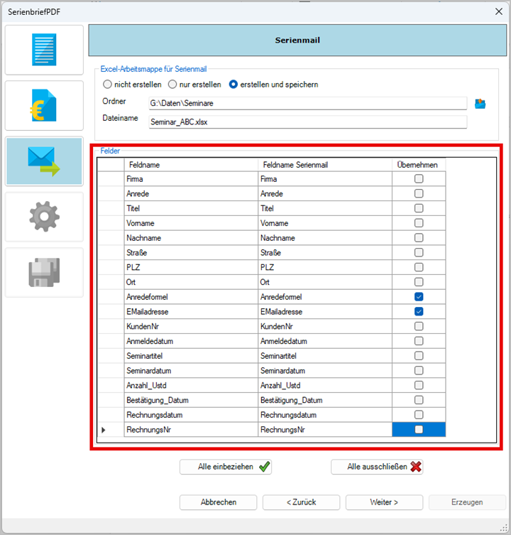Open the settings gear sidebar icon
511x535 pixels.
click(x=44, y=217)
